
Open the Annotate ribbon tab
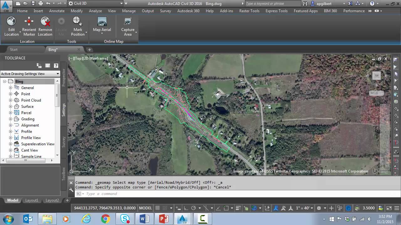57,11
